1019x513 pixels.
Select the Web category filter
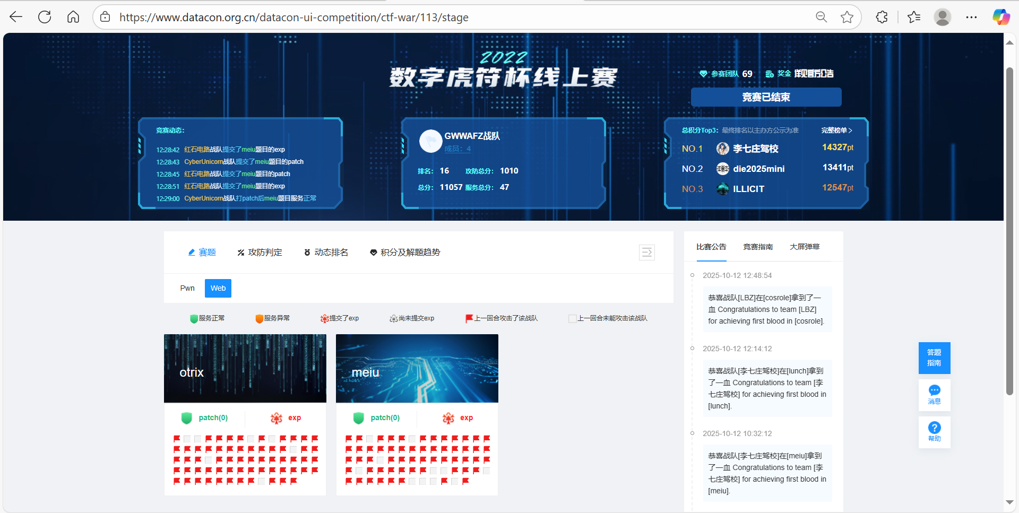[x=218, y=288]
